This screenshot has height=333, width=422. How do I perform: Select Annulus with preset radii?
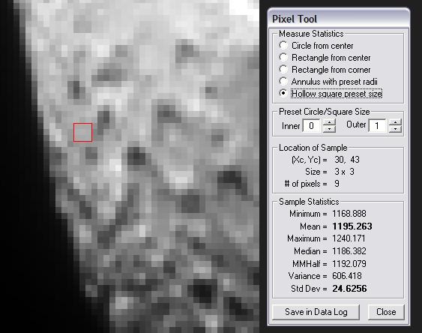point(283,81)
